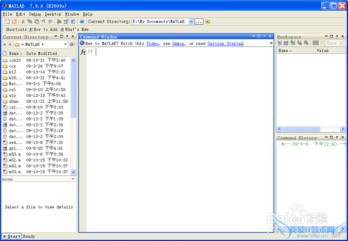This screenshot has height=241, width=348.
Task: Open the Profiler toolbar icon
Action: 73,22
